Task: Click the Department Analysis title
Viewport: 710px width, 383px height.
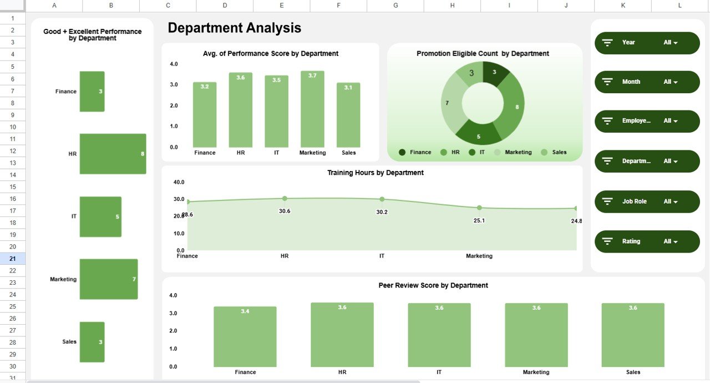Action: point(234,28)
